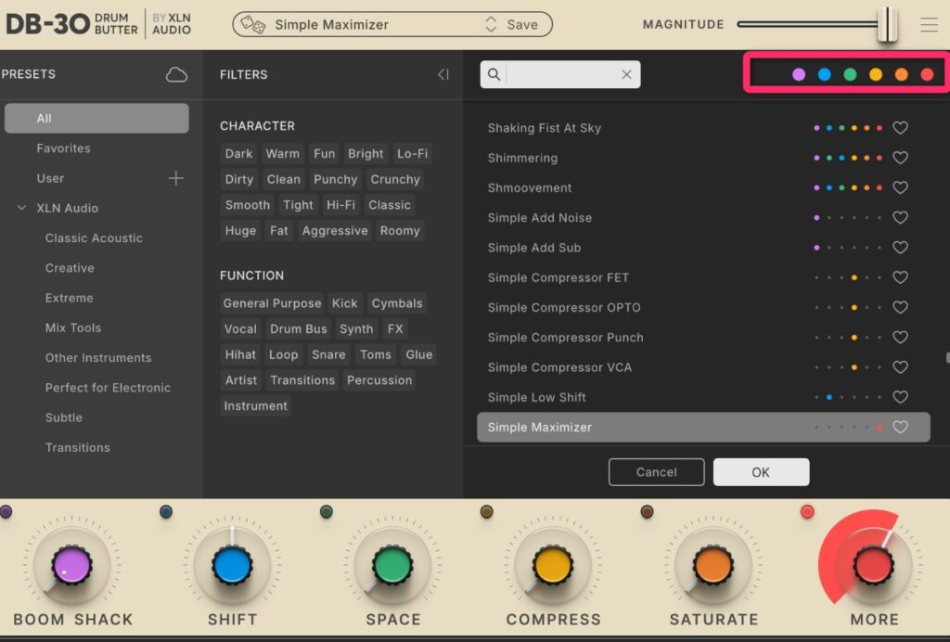The height and width of the screenshot is (642, 950).
Task: Click the heart next to Simple Maximizer
Action: [899, 428]
